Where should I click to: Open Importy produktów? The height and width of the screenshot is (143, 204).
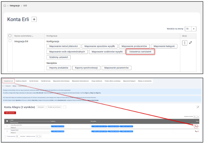(59, 68)
